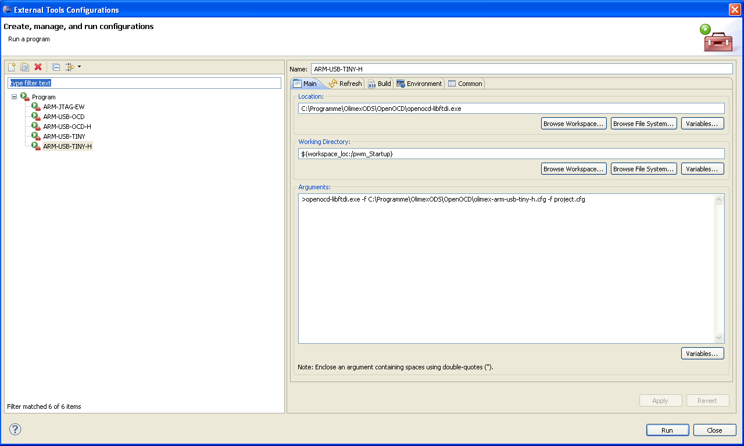Click the Name input field
Screen dimensions: 744x446
(522, 69)
